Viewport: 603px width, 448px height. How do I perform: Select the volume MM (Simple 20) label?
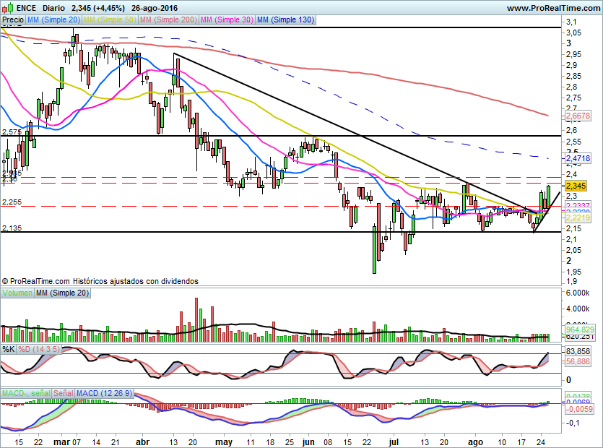pos(62,293)
